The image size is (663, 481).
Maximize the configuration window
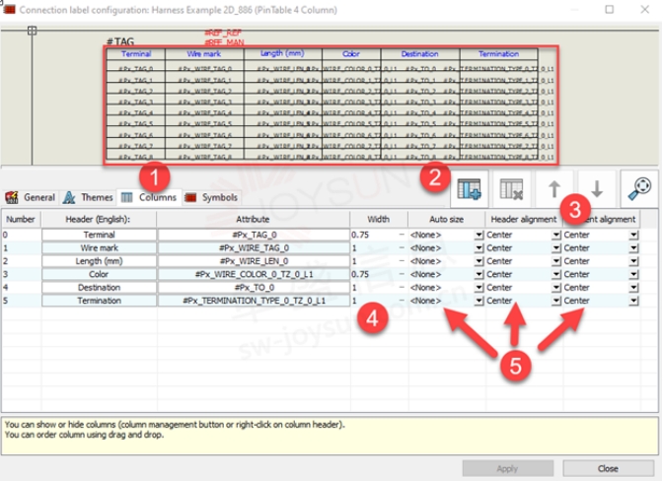pos(610,9)
